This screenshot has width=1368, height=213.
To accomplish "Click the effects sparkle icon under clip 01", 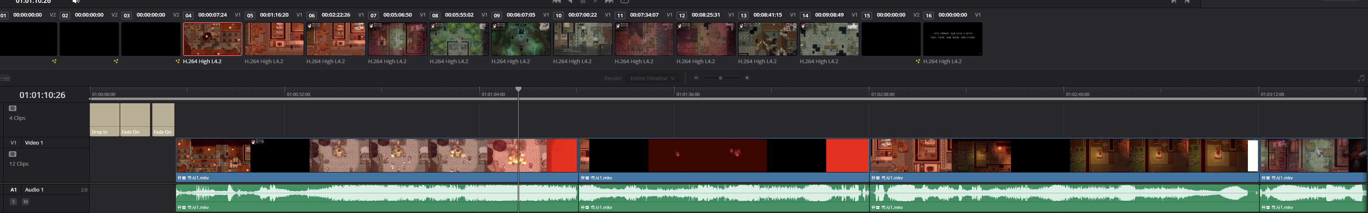I will pos(54,62).
